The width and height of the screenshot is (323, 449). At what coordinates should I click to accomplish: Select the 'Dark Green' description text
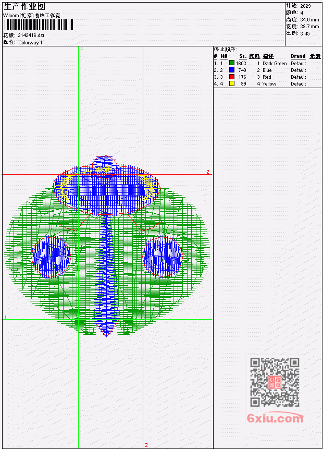[275, 63]
